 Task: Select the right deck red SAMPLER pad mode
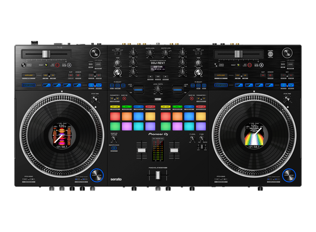click(201, 107)
